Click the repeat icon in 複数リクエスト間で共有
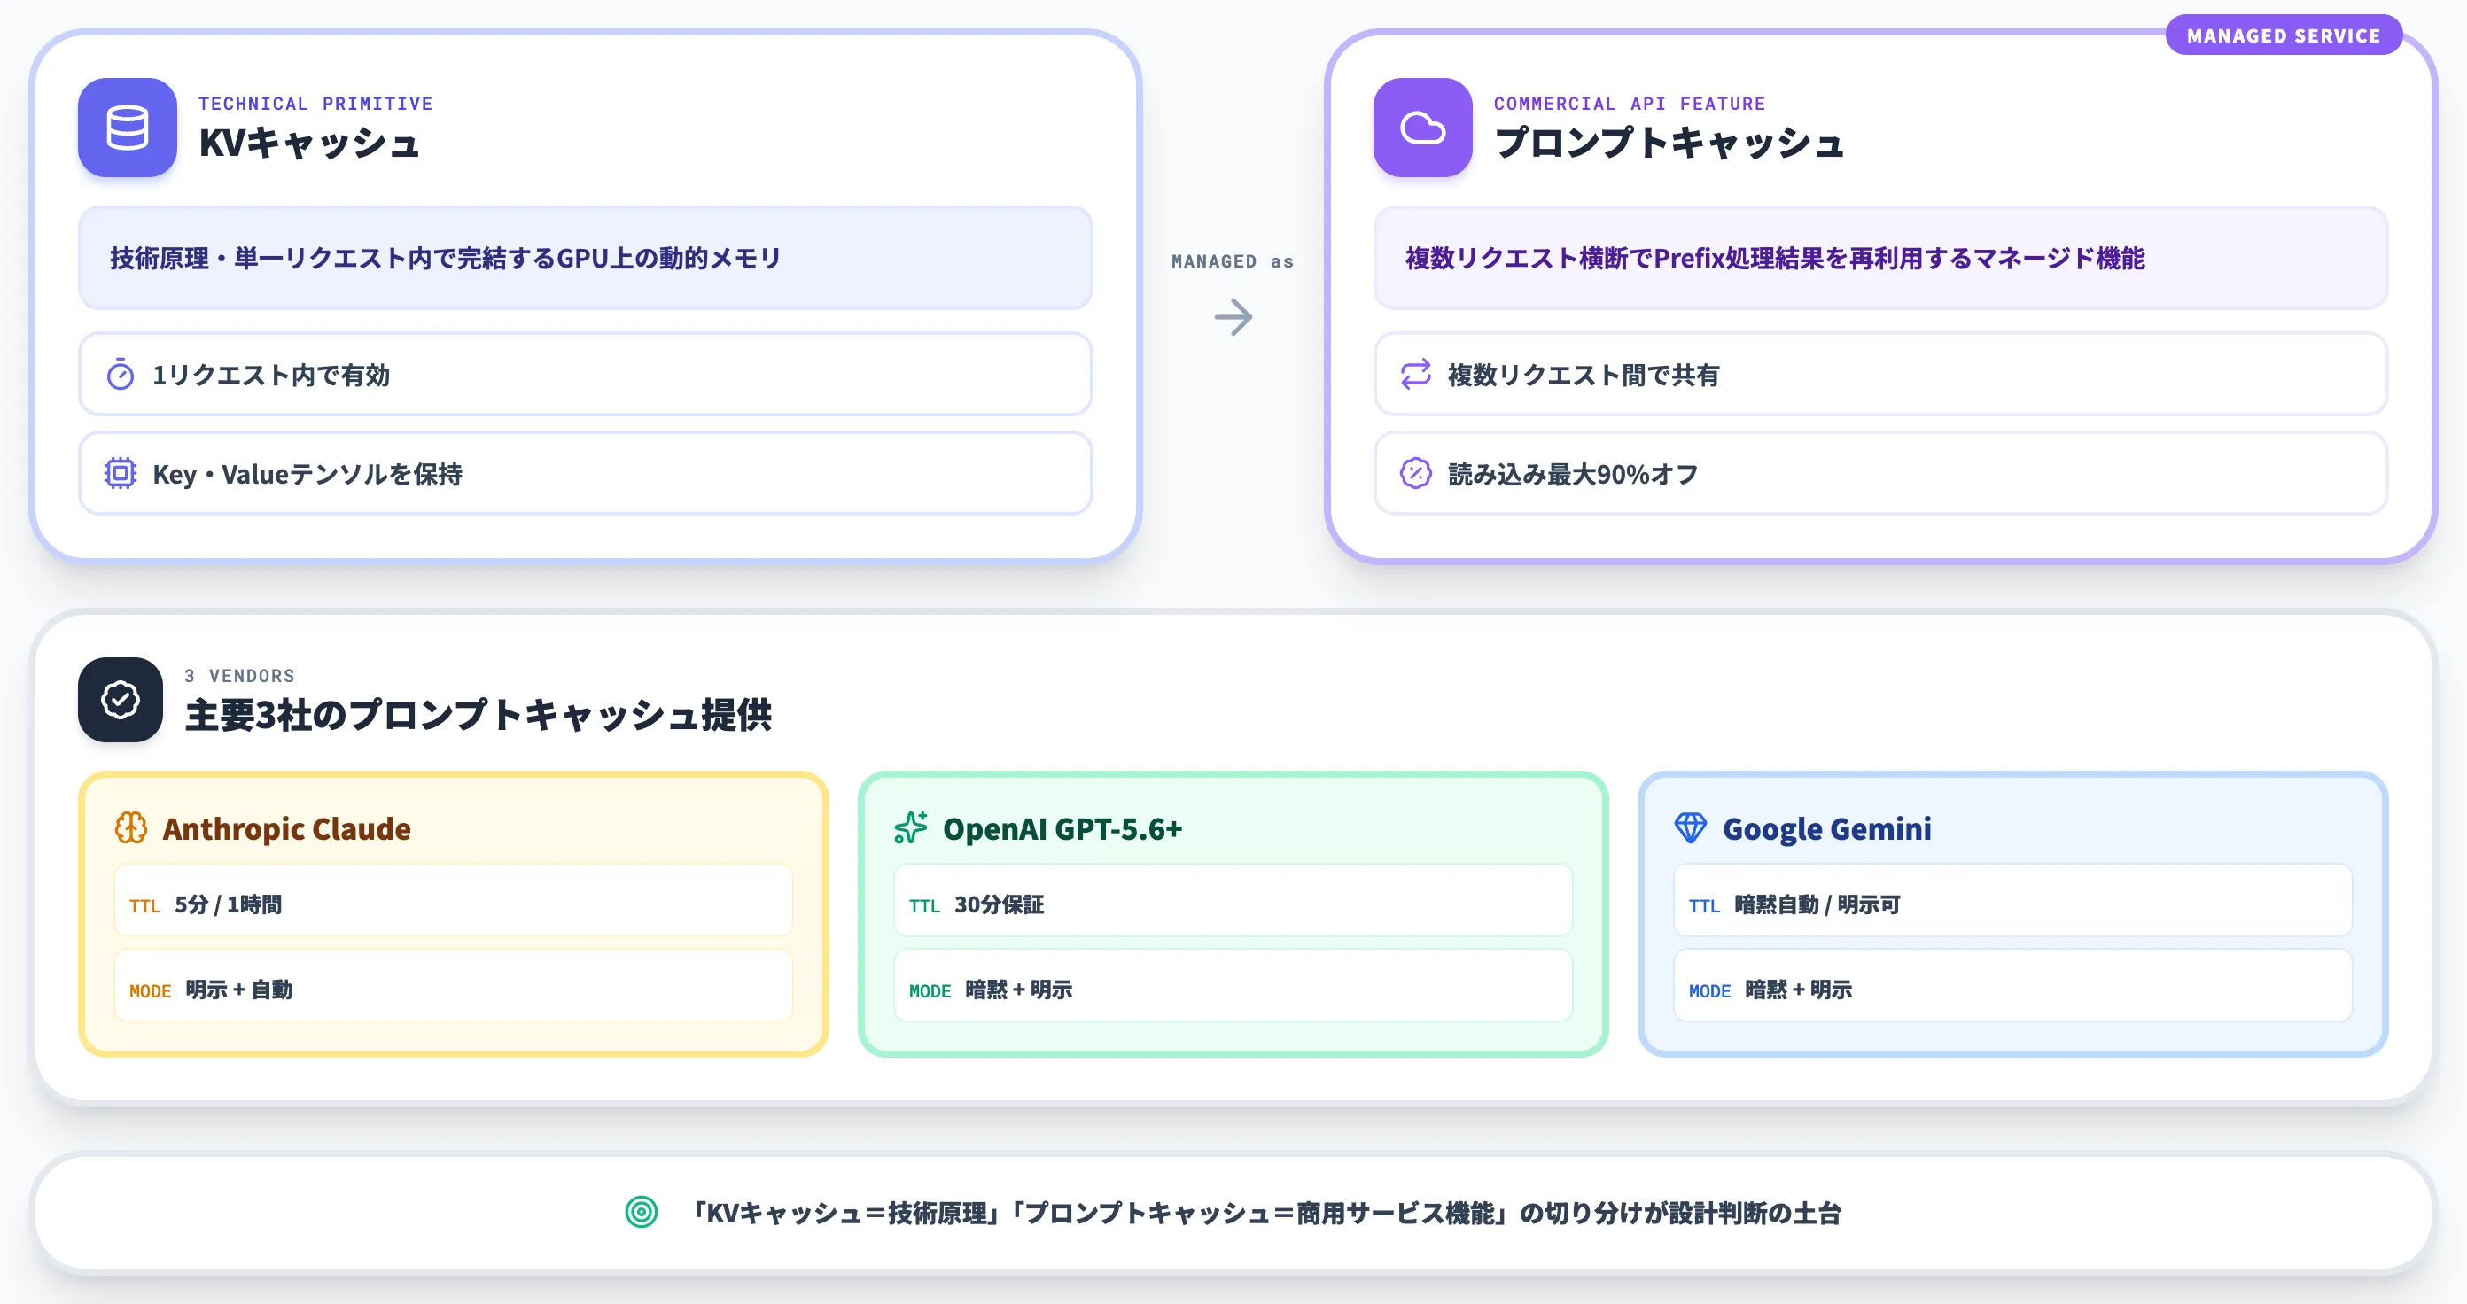This screenshot has width=2467, height=1304. tap(1415, 375)
